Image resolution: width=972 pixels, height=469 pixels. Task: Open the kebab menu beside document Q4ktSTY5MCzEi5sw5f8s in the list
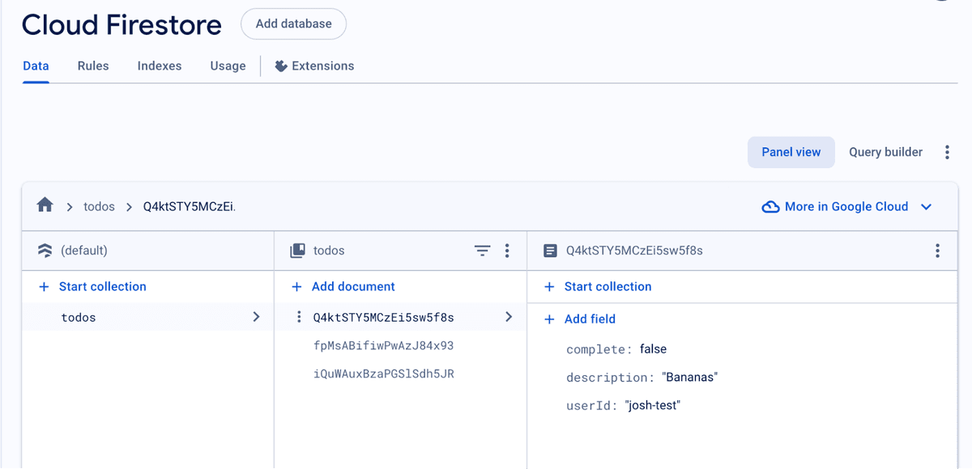[x=299, y=316]
